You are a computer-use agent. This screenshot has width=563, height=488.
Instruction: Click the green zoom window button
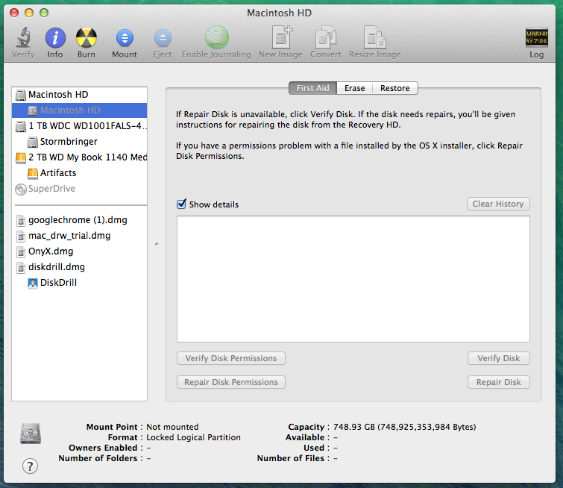[44, 13]
